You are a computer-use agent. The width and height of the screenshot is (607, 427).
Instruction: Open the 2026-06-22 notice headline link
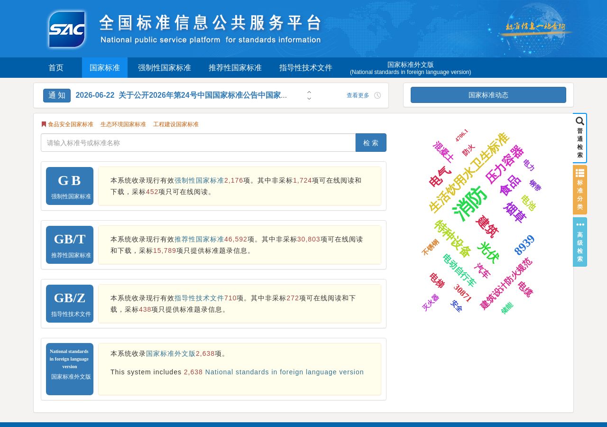(x=181, y=95)
